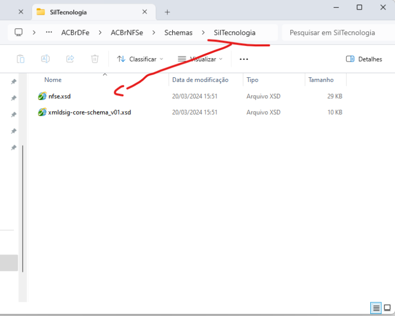
Task: Close the tab left of SilTecnologia
Action: click(21, 12)
